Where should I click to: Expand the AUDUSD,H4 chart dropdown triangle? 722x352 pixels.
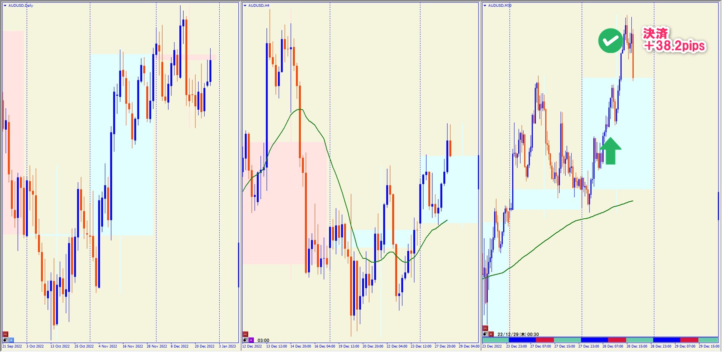click(245, 6)
